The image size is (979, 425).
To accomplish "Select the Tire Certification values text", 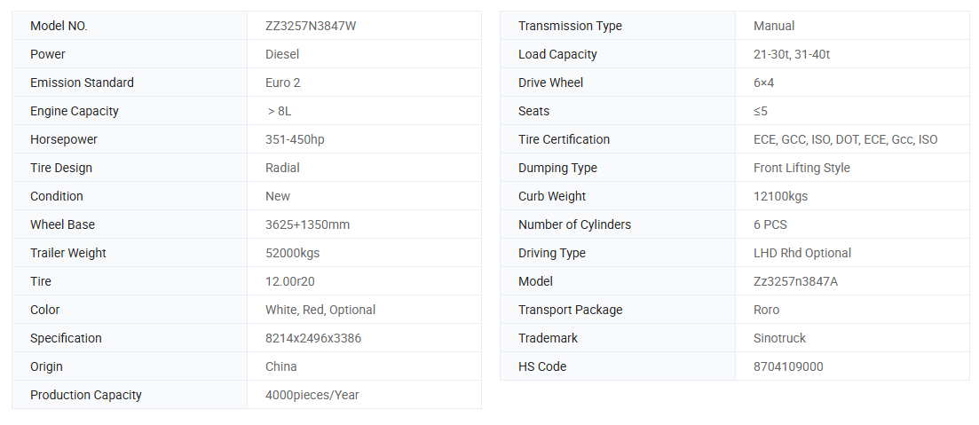I will [845, 139].
